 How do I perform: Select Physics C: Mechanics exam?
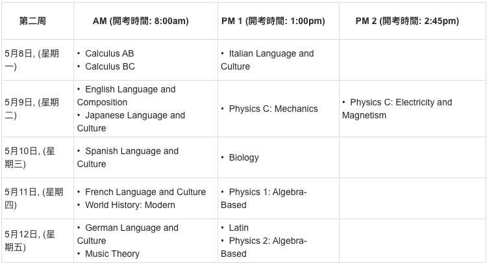coord(273,109)
